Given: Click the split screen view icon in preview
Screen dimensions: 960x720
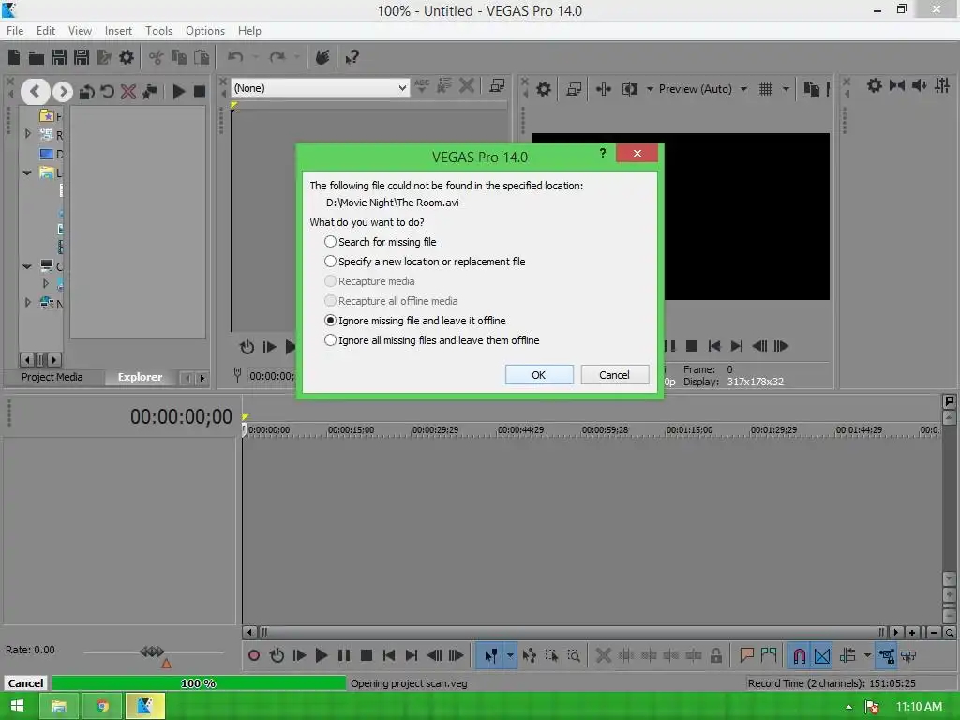Looking at the screenshot, I should [630, 89].
